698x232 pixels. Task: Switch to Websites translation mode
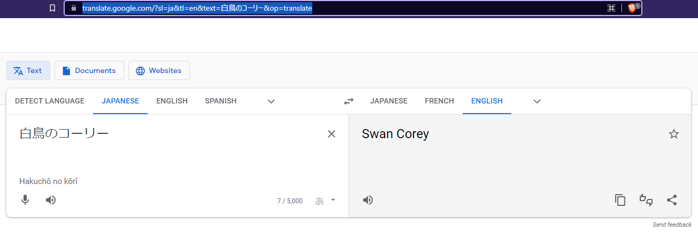(x=159, y=70)
